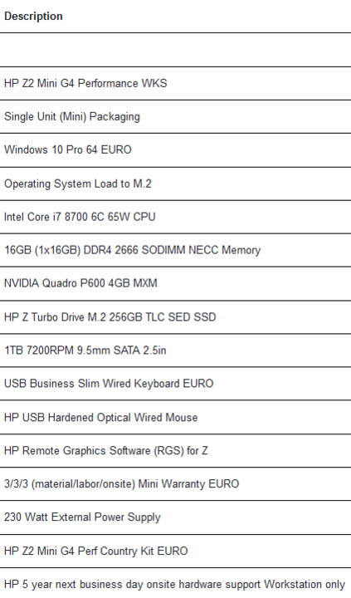Click the Description column header
Viewport: 351px width, 598px height.
(x=33, y=17)
